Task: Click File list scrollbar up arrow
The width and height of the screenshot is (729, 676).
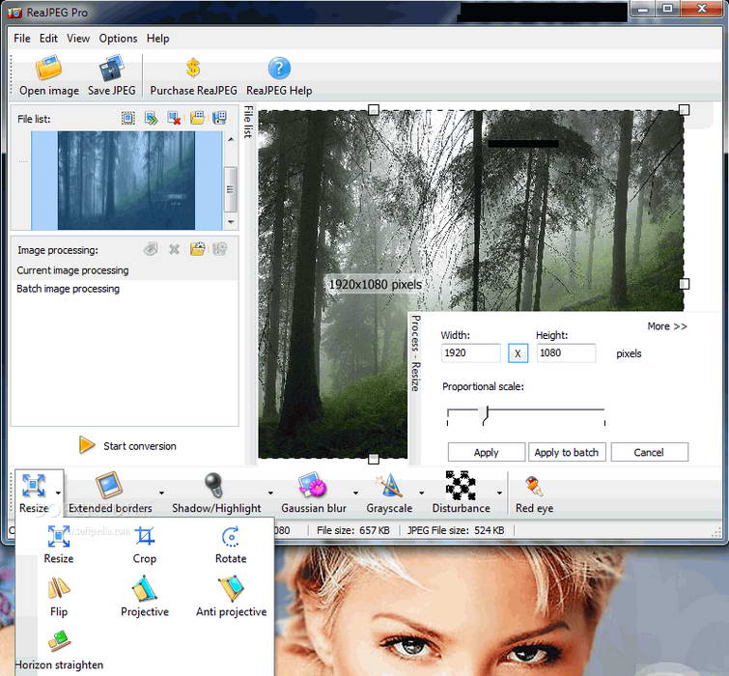Action: coord(231,139)
